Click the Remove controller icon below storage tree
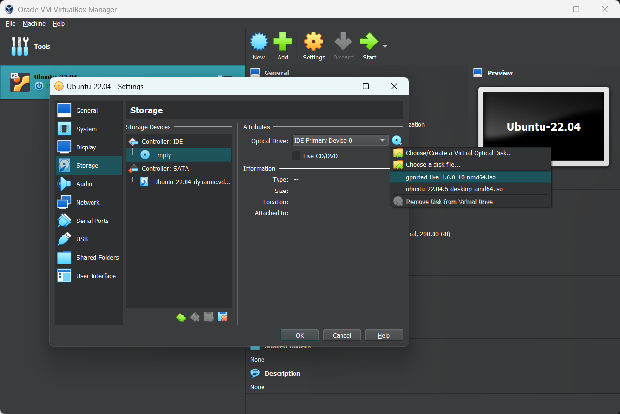Screen dimensions: 620x414 click(x=195, y=317)
